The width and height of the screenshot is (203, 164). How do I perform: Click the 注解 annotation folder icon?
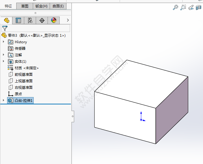click(11, 55)
